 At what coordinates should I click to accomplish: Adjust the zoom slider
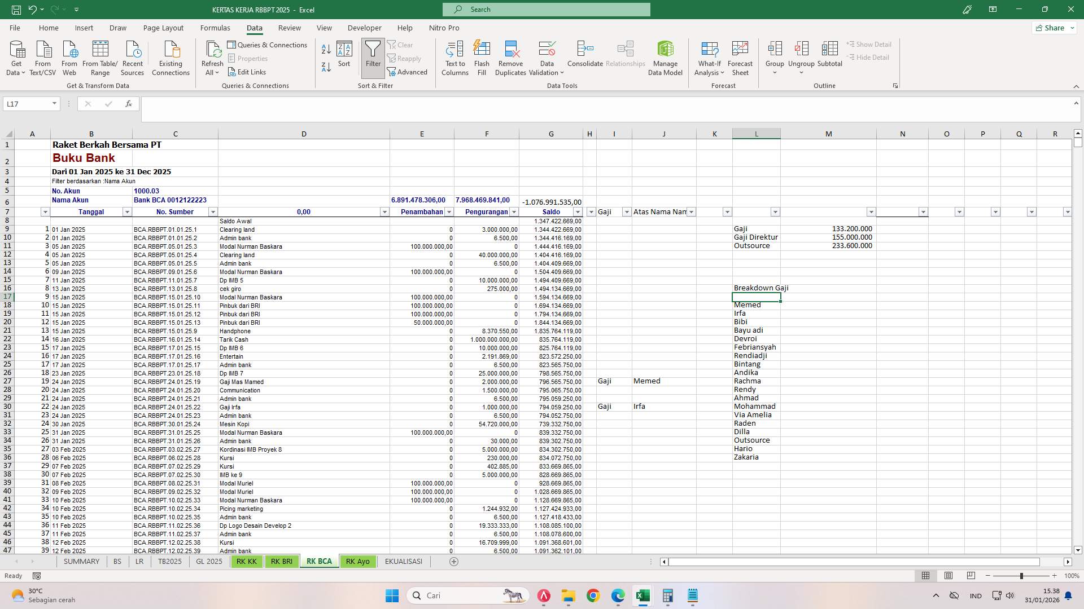click(x=1023, y=576)
